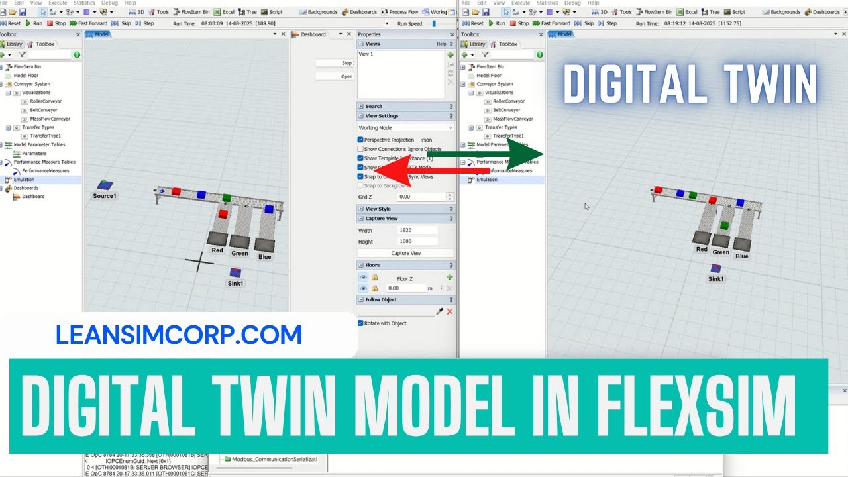Open Script console in right window toolbar
The image size is (848, 477).
click(x=735, y=12)
